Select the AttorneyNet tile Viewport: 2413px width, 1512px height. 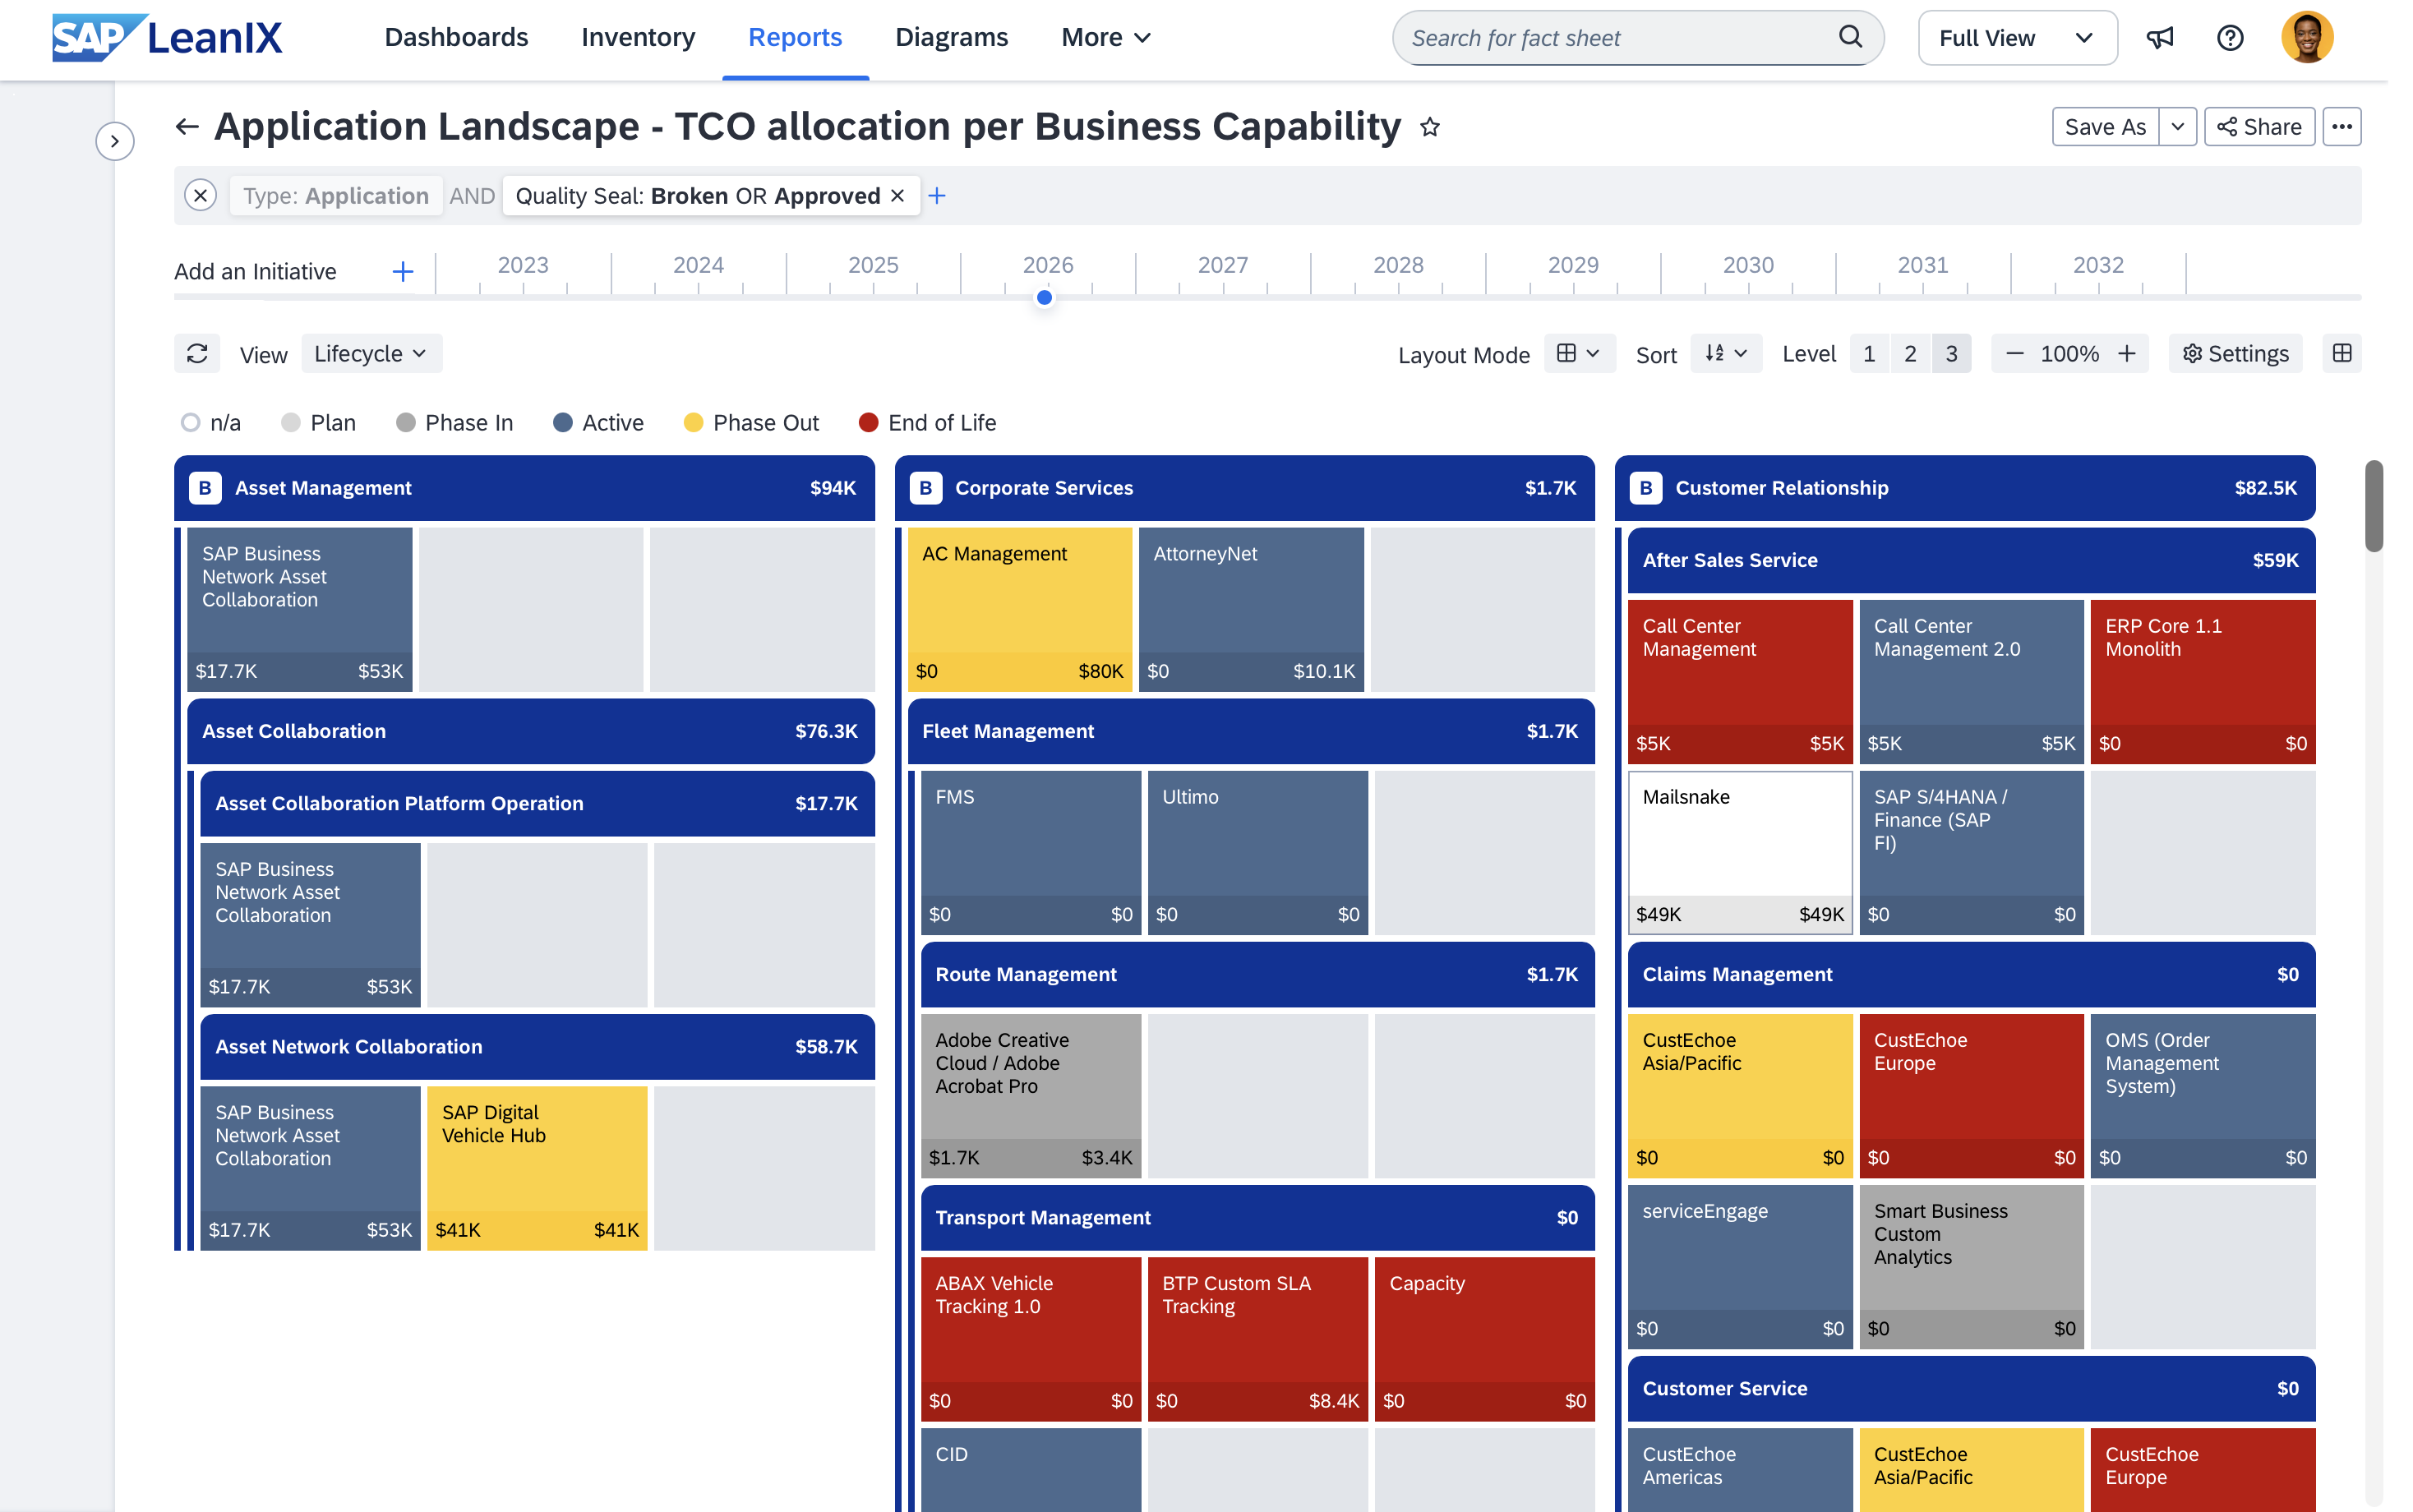pos(1251,609)
